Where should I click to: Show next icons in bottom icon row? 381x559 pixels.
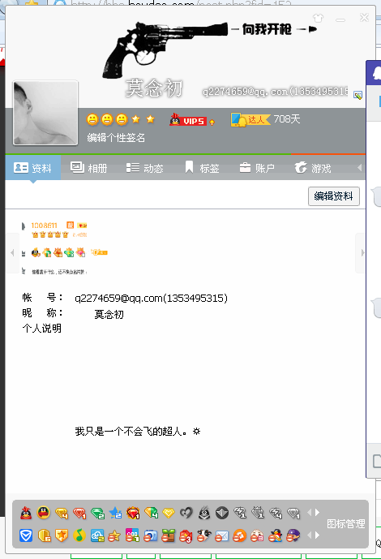click(317, 535)
